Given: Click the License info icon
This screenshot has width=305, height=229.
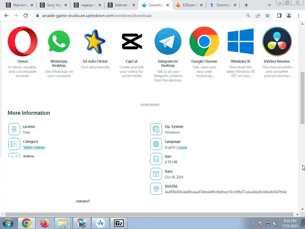Looking at the screenshot, I should (x=14, y=129).
